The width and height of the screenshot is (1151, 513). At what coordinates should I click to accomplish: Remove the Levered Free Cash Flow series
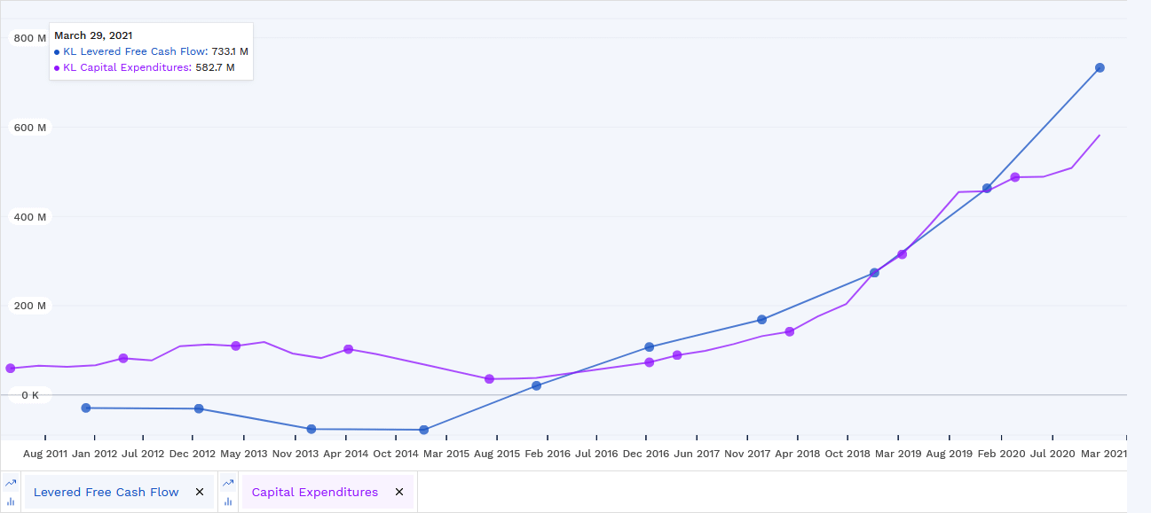(200, 492)
